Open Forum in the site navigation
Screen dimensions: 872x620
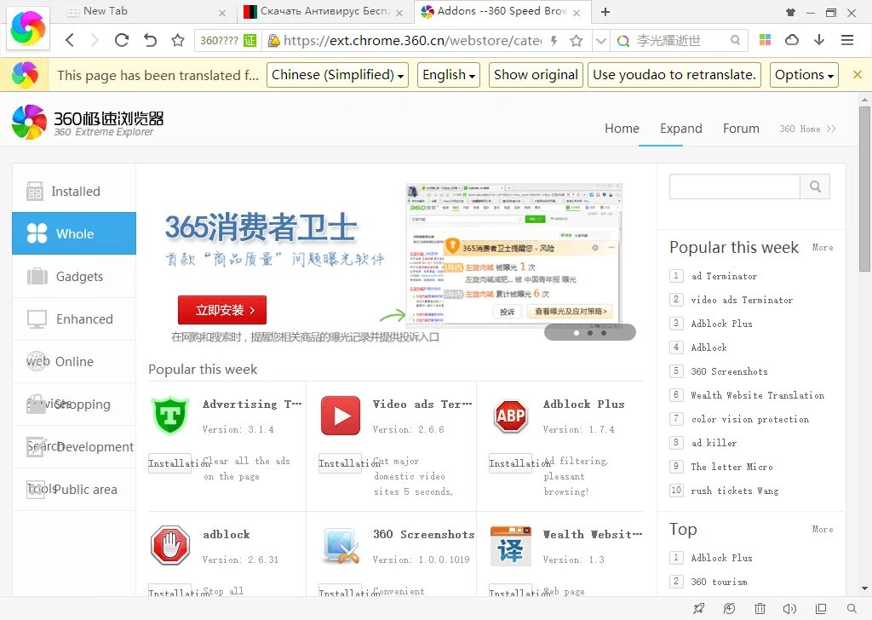(741, 129)
